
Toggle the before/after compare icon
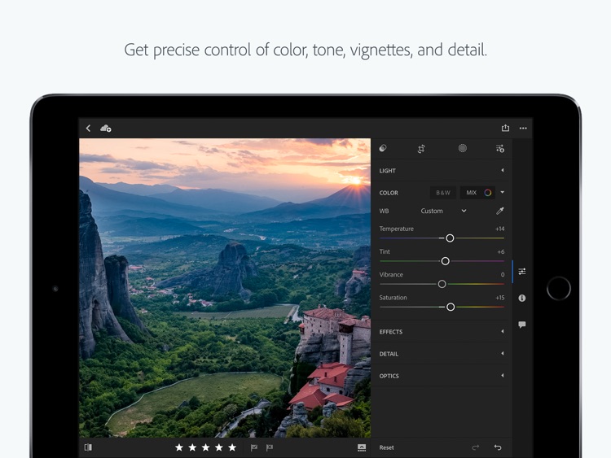[89, 447]
